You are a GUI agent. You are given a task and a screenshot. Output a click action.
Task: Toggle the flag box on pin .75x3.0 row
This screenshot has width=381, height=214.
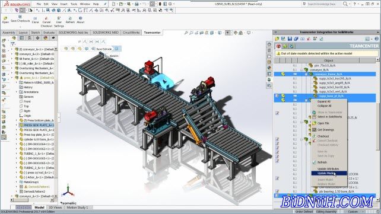coord(295,66)
